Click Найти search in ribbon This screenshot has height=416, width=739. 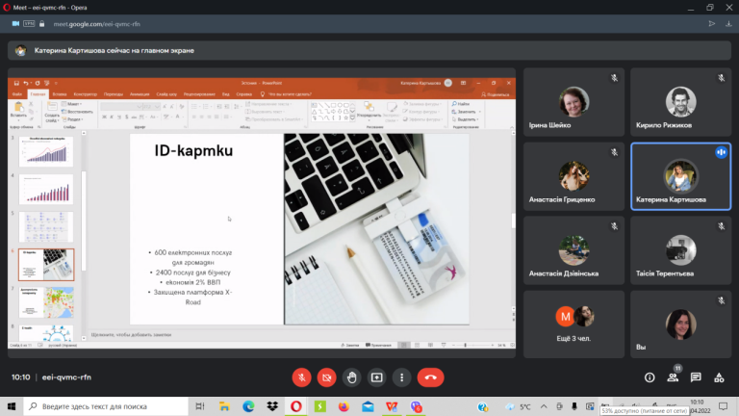(461, 104)
